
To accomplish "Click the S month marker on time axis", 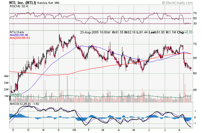I will (13, 130).
